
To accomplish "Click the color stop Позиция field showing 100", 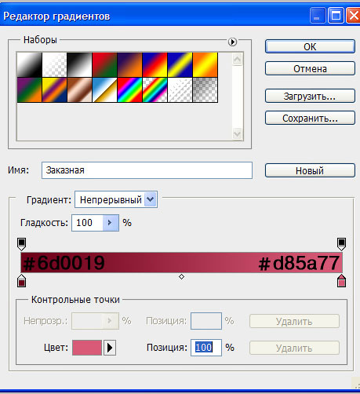I will pyautogui.click(x=206, y=348).
